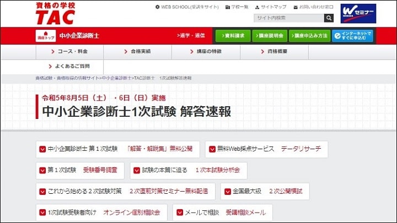This screenshot has height=223, width=397.
Task: Open the W セミナー banner
Action: pos(358,14)
